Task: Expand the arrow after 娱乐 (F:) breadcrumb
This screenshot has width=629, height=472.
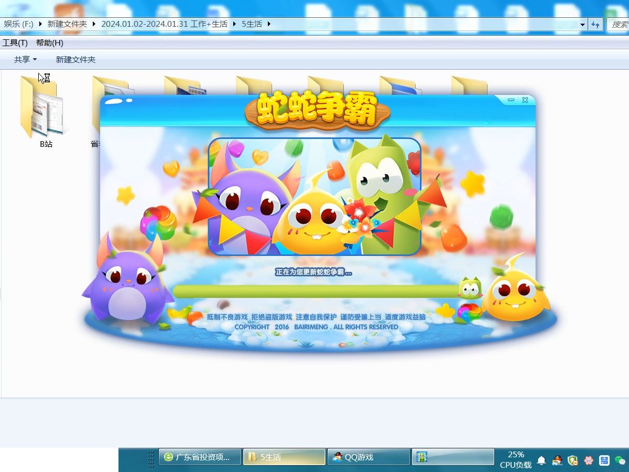Action: (x=40, y=24)
